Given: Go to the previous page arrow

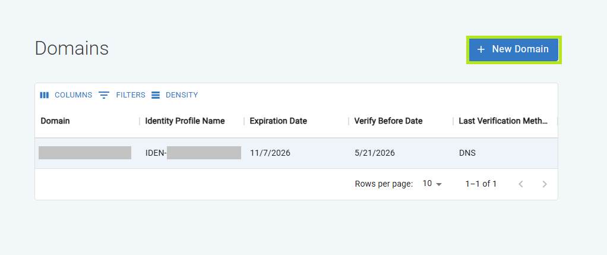Looking at the screenshot, I should pyautogui.click(x=521, y=184).
